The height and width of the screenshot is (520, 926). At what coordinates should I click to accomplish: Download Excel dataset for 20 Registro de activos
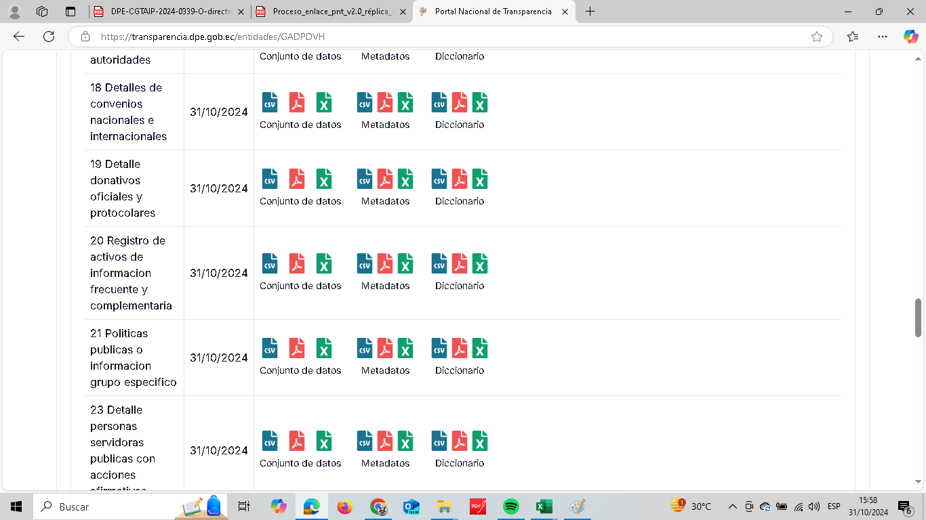coord(324,263)
